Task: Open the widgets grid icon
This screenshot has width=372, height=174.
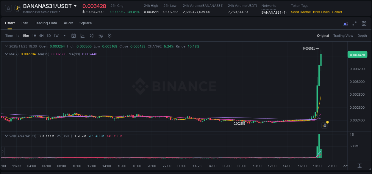Action: click(x=364, y=23)
